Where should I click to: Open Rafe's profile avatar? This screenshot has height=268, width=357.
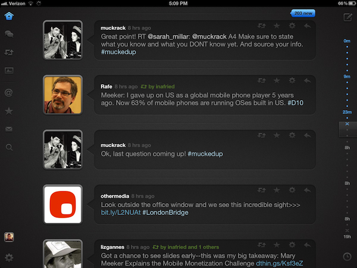tap(62, 95)
